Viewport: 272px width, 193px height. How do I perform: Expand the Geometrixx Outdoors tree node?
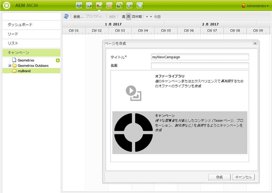tap(10, 65)
